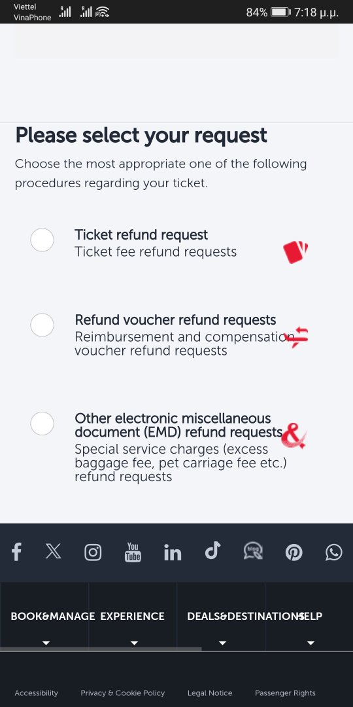Select Ticket refund request radio button
This screenshot has width=353, height=707.
click(x=42, y=240)
